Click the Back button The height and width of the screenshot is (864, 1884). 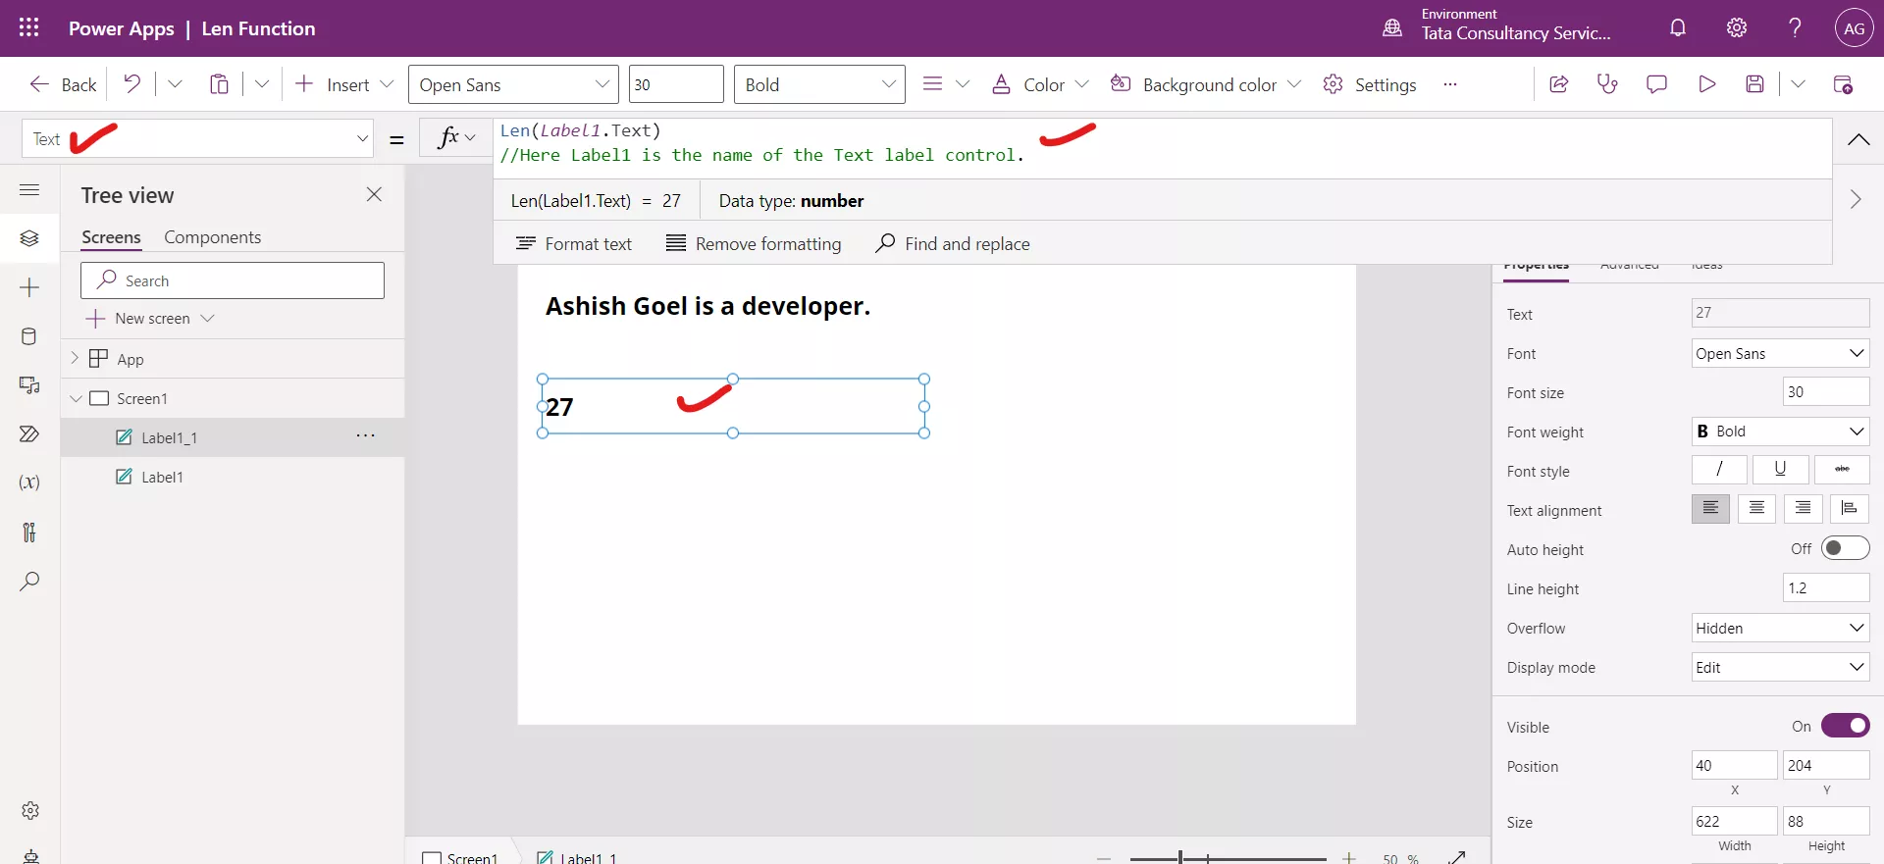[x=63, y=84]
